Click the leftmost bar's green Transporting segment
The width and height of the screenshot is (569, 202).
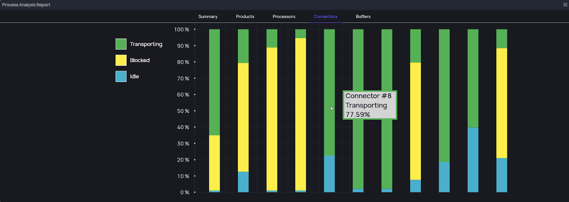(x=214, y=82)
